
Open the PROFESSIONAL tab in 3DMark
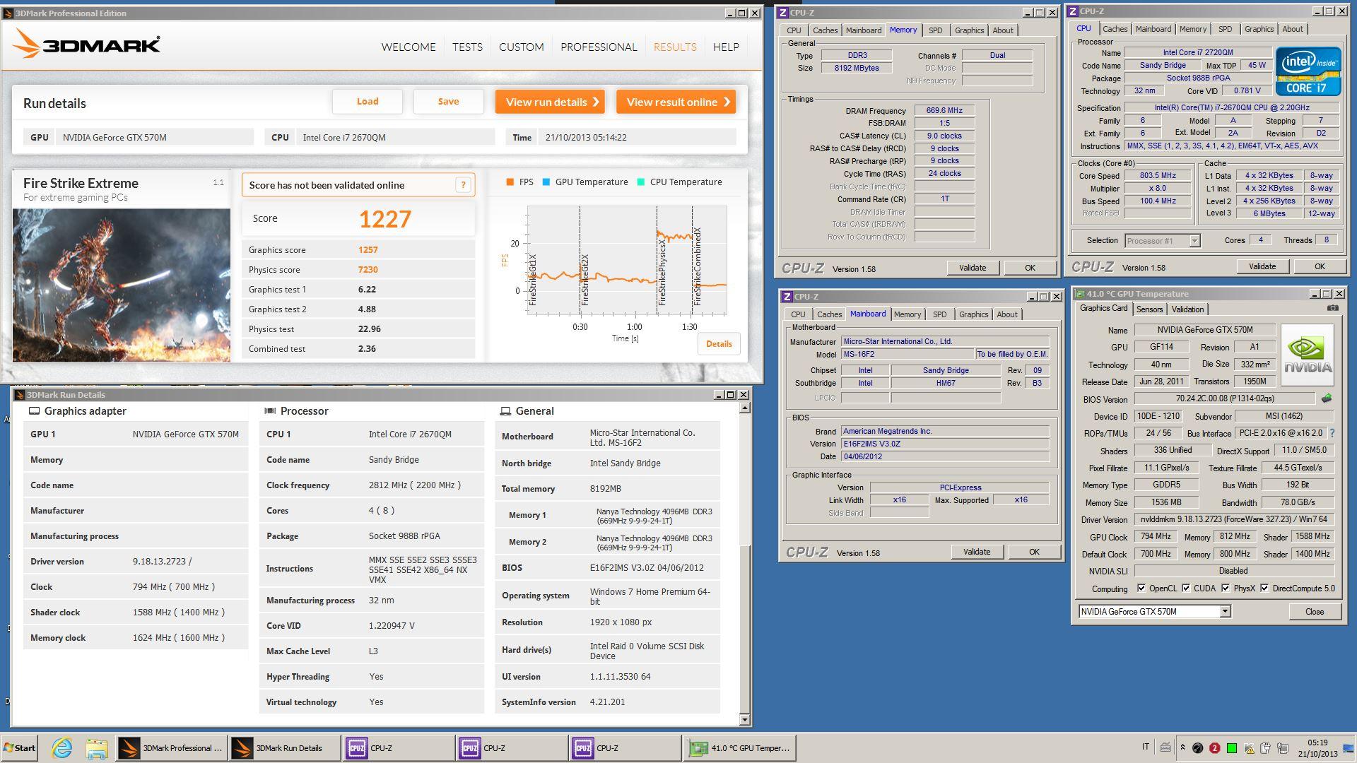pos(599,47)
